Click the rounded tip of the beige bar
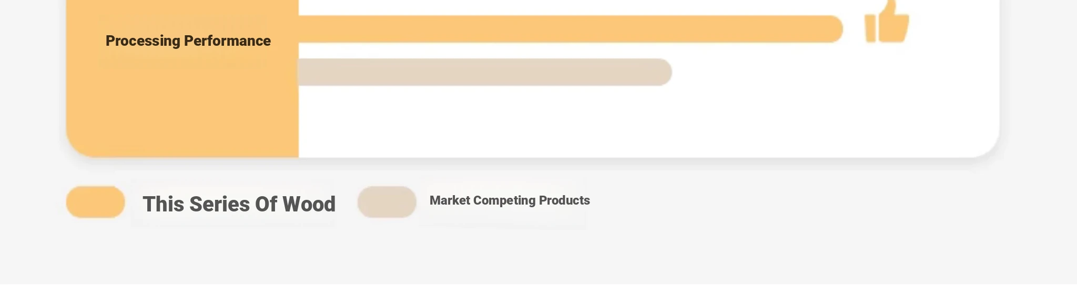The image size is (1077, 304). [662, 72]
